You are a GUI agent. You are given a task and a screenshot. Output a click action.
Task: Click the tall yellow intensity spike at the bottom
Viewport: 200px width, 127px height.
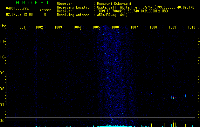pyautogui.click(x=174, y=123)
